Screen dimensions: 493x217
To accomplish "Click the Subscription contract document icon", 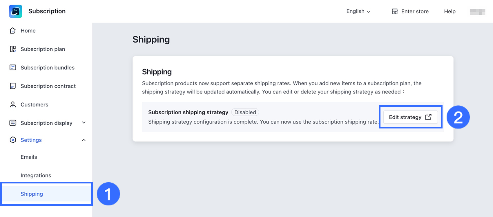I will 13,86.
